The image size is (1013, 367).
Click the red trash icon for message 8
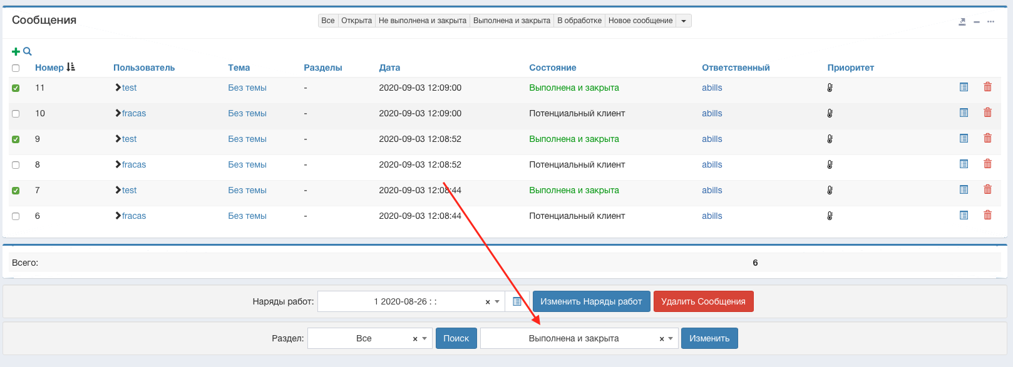987,164
